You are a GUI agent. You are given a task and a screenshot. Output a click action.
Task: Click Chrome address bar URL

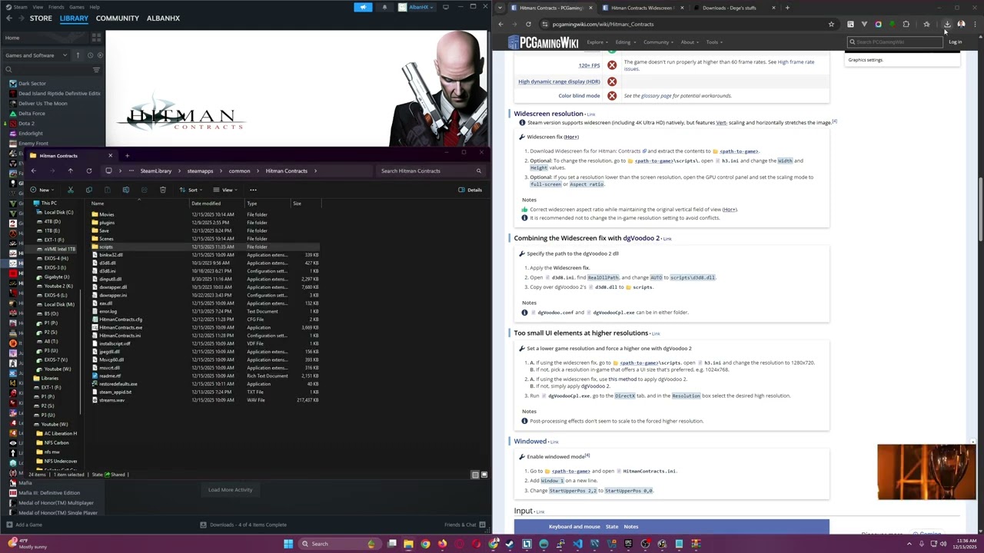(603, 24)
